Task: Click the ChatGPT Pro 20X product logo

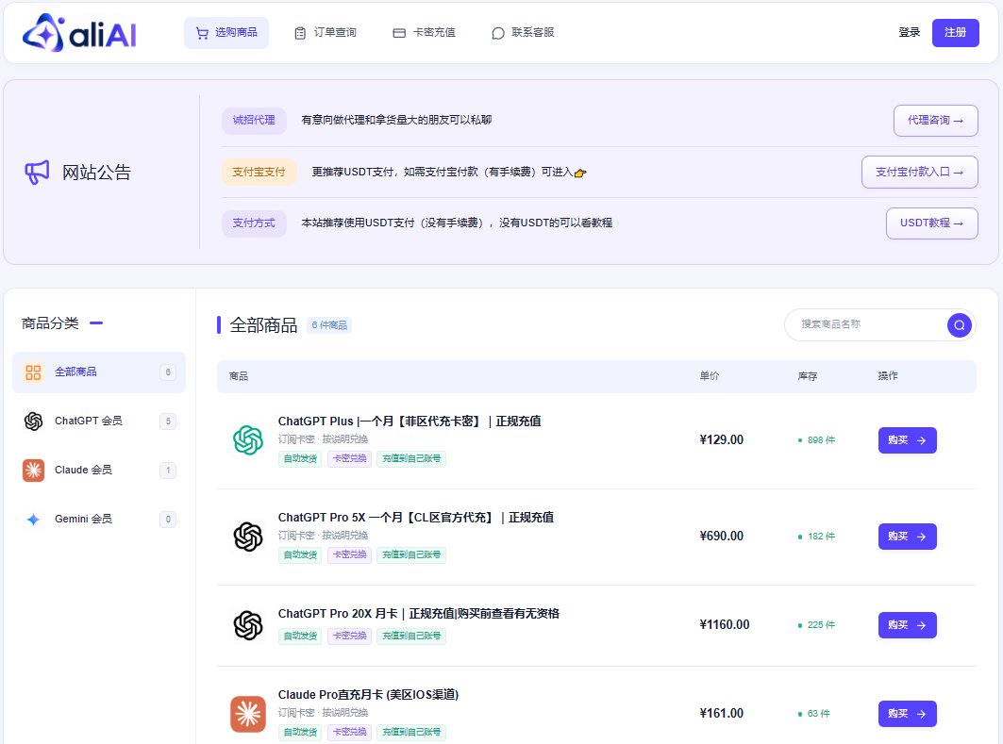Action: pos(248,625)
